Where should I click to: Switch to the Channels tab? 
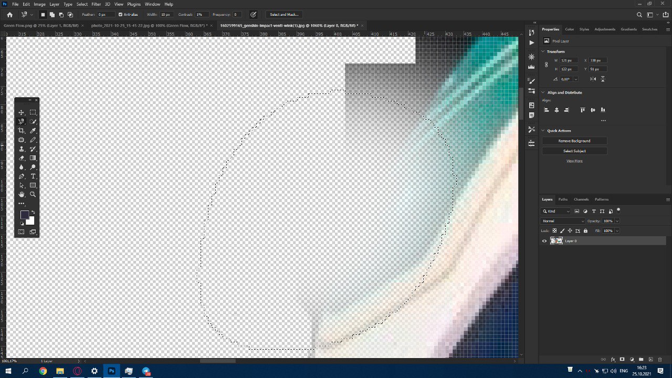tap(581, 199)
